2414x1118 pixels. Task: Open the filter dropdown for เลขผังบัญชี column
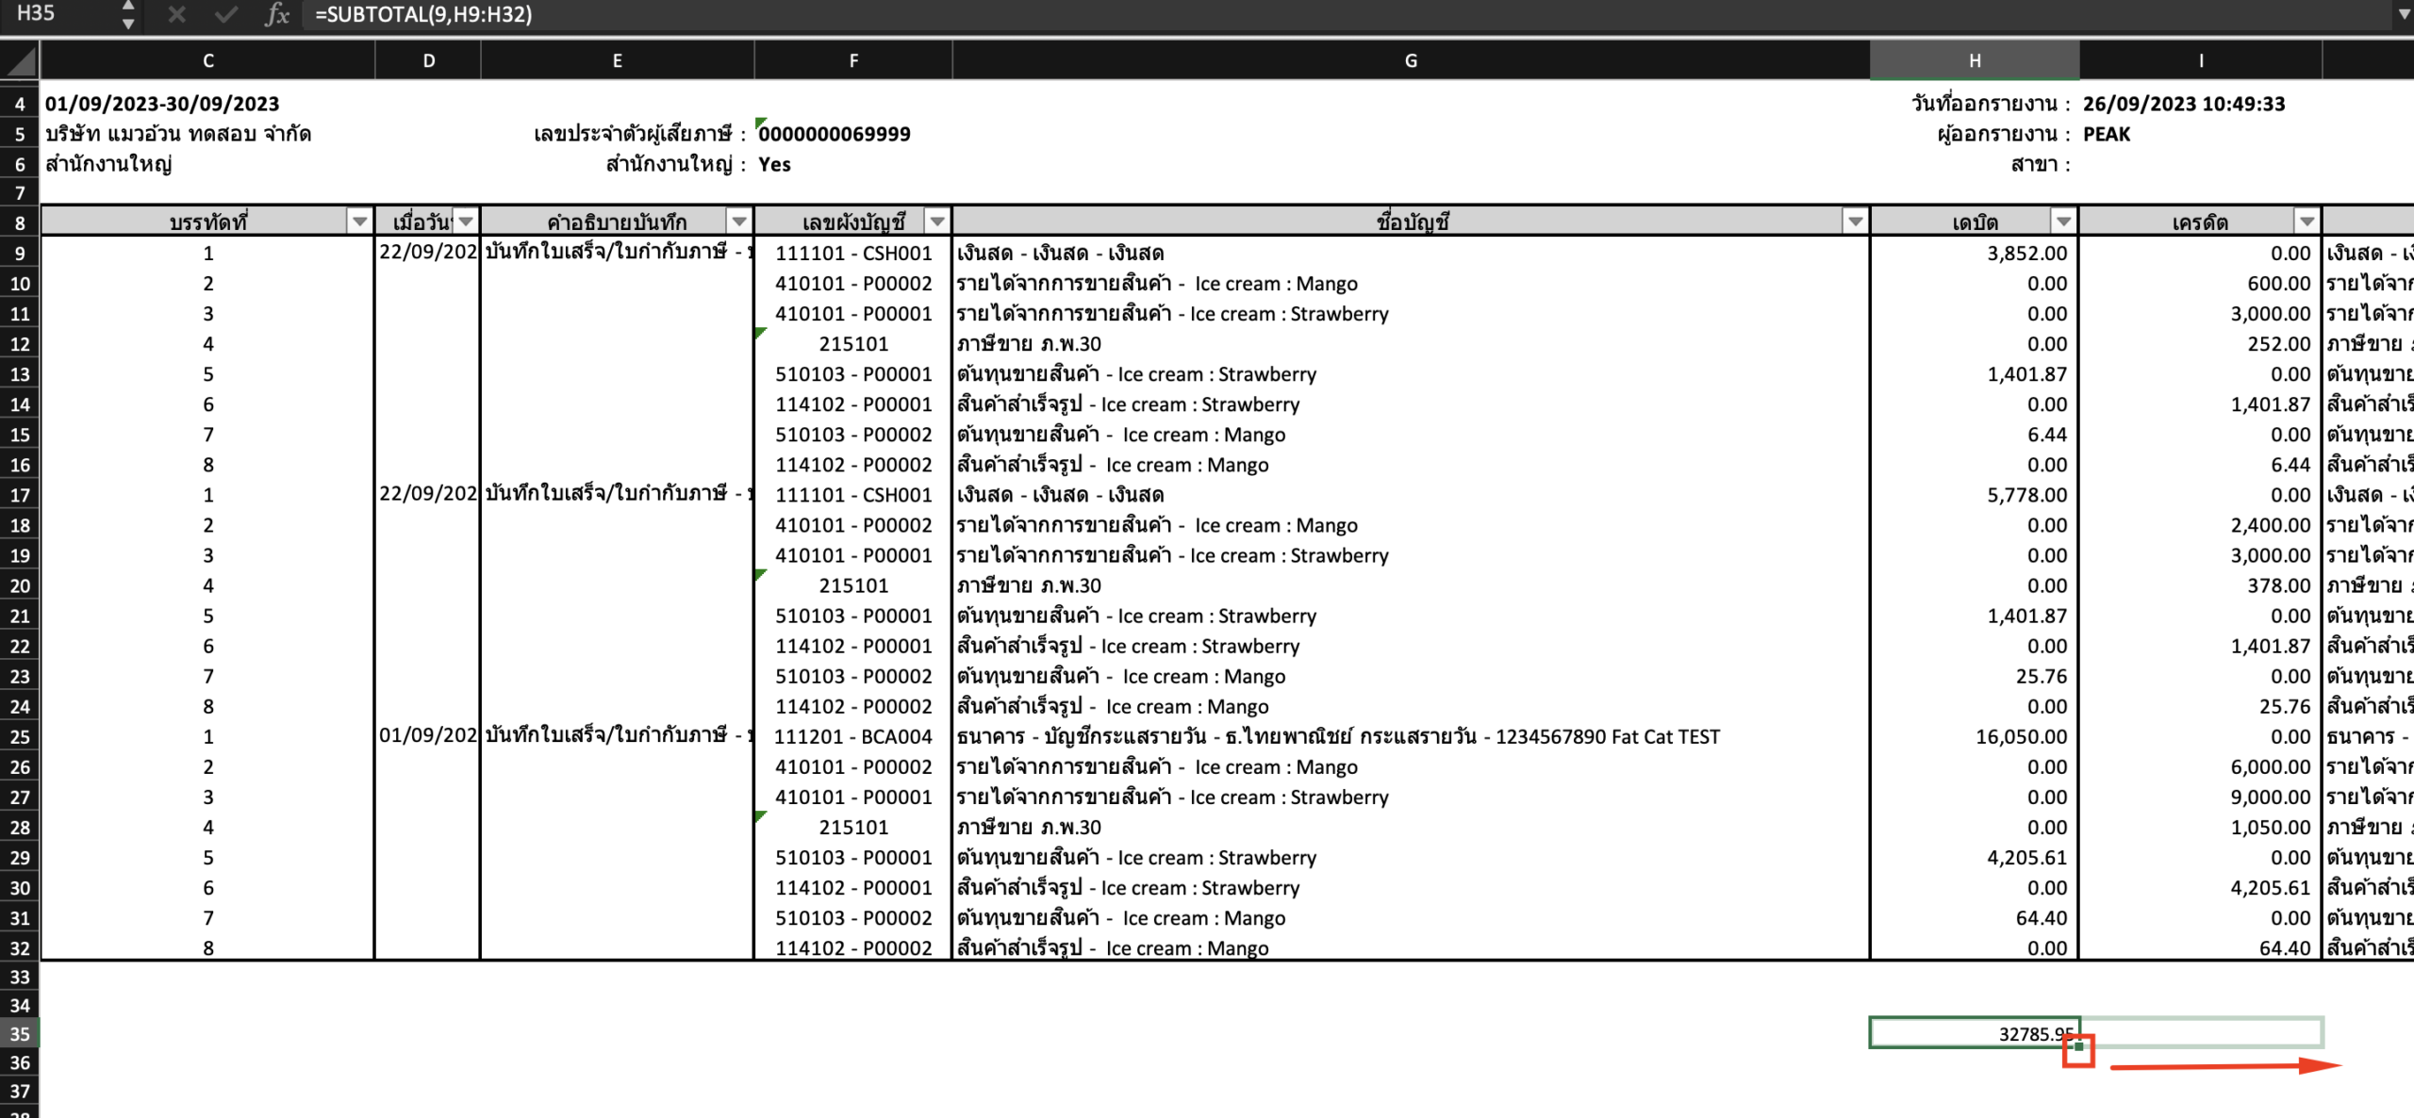[x=936, y=222]
